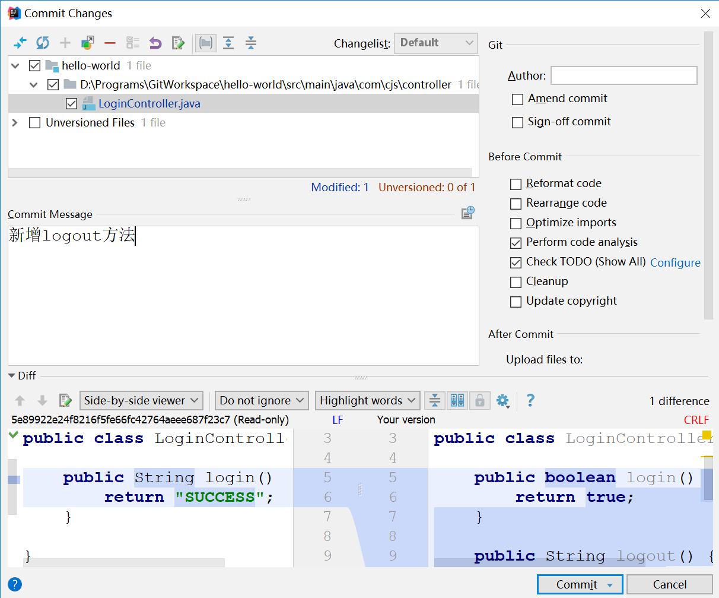719x598 pixels.
Task: Uncheck the controller directory checkbox
Action: [x=53, y=84]
